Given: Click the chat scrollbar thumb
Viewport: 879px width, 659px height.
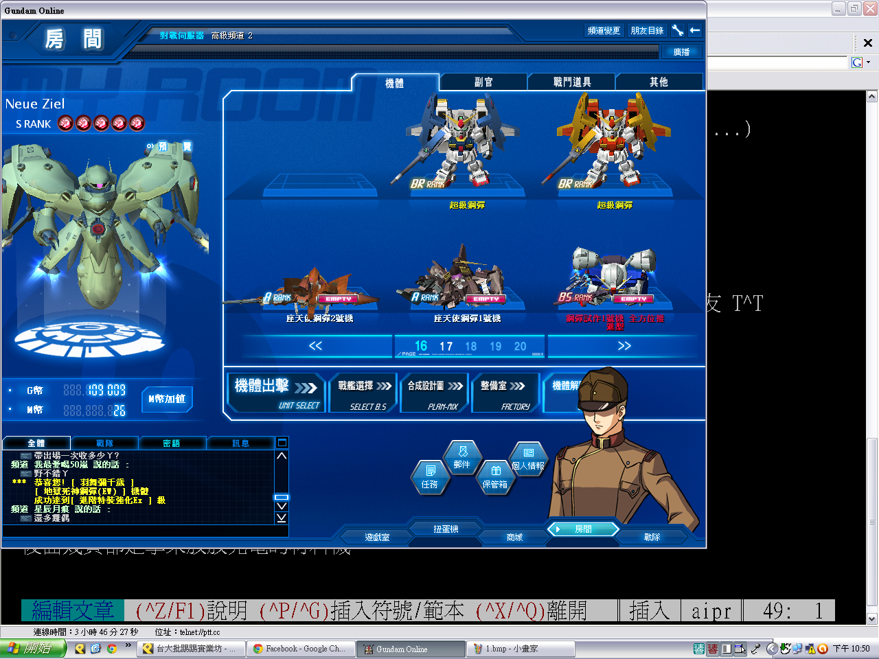Looking at the screenshot, I should (x=282, y=497).
